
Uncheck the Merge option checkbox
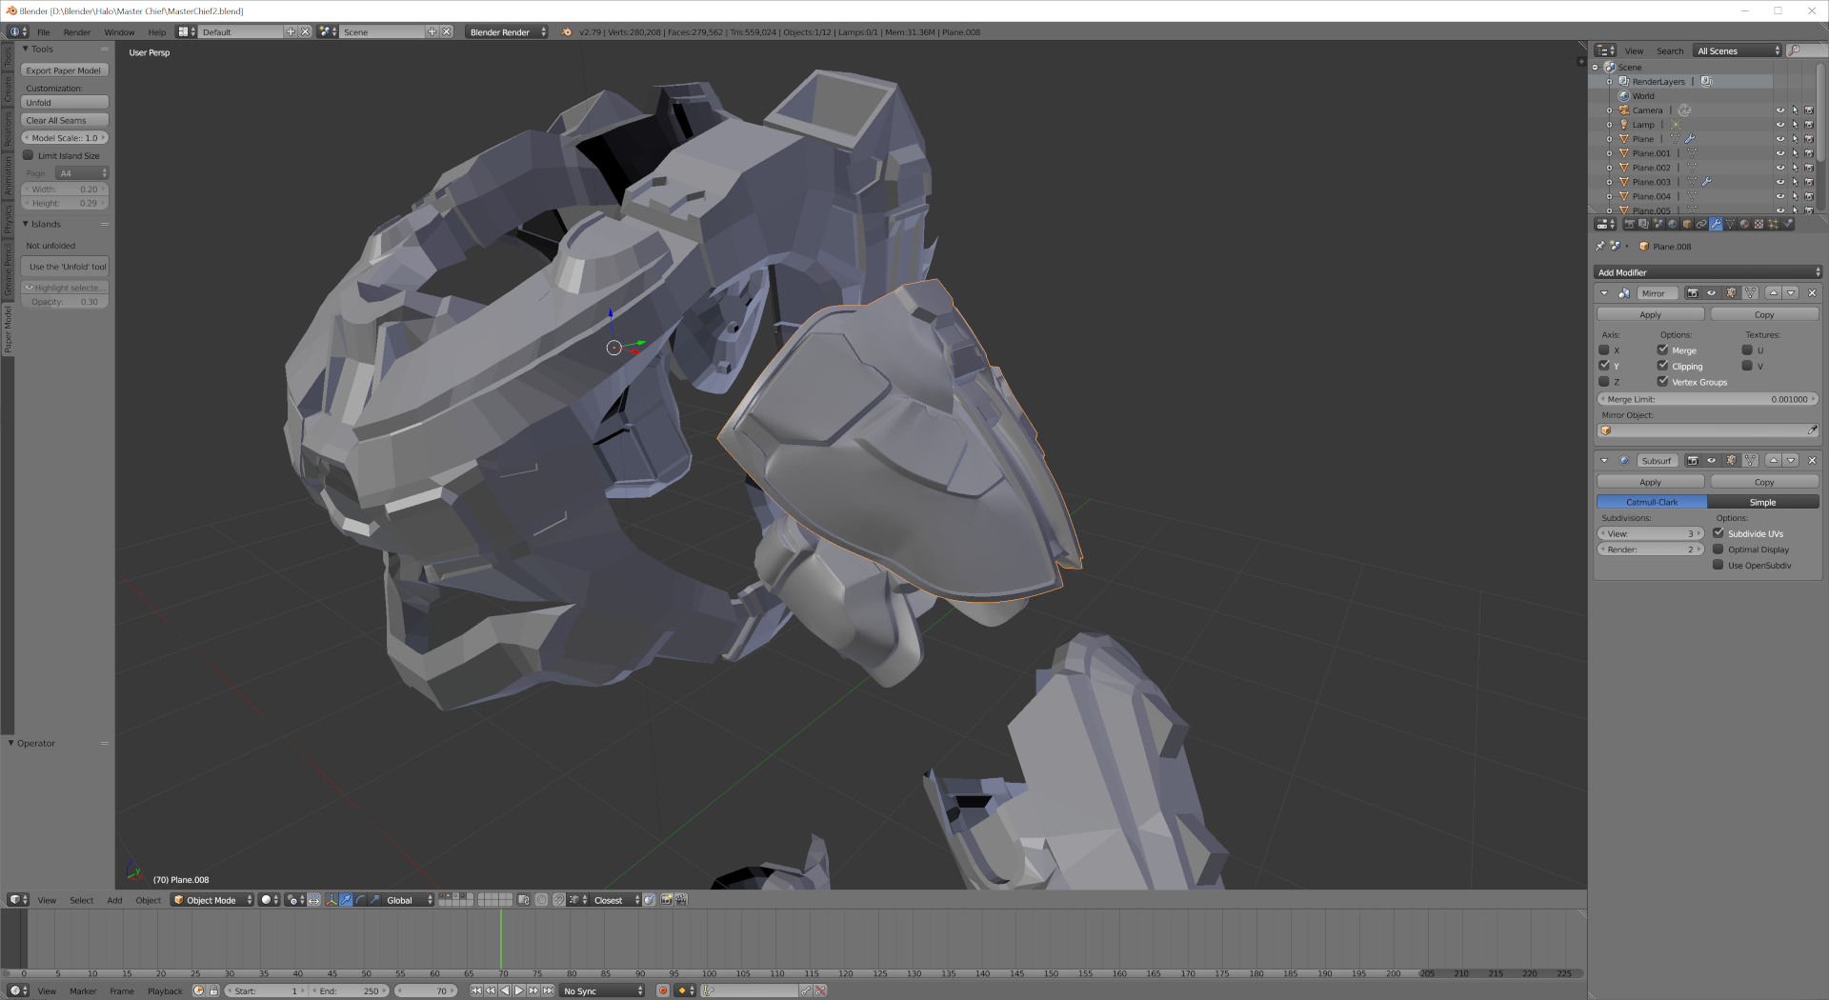(1663, 350)
